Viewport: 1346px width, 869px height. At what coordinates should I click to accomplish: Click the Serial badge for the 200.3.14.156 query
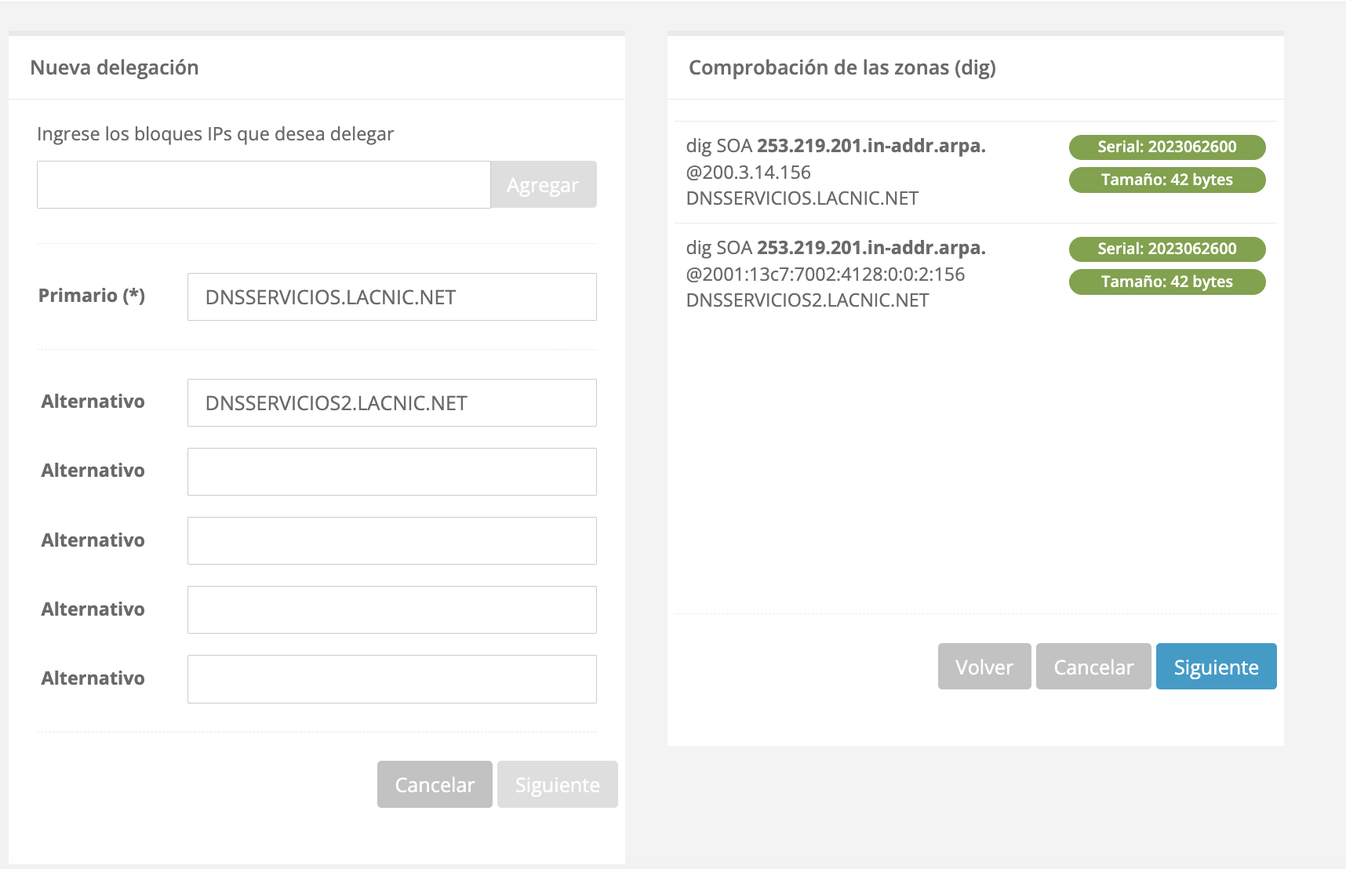tap(1166, 147)
